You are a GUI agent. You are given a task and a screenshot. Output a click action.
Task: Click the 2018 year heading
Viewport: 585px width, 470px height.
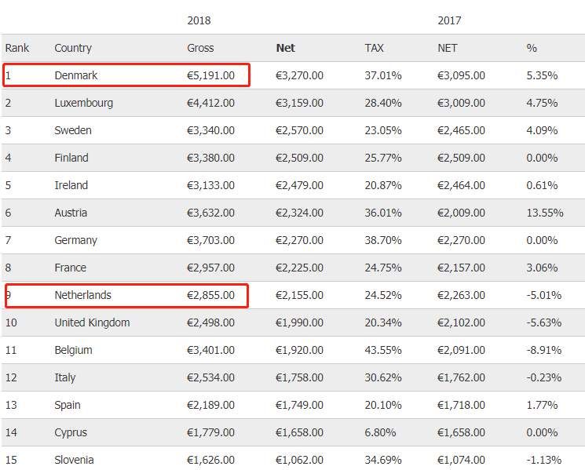(x=199, y=20)
